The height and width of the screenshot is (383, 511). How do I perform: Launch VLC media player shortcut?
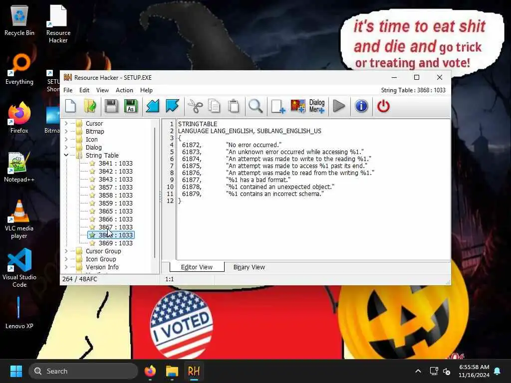(x=19, y=219)
